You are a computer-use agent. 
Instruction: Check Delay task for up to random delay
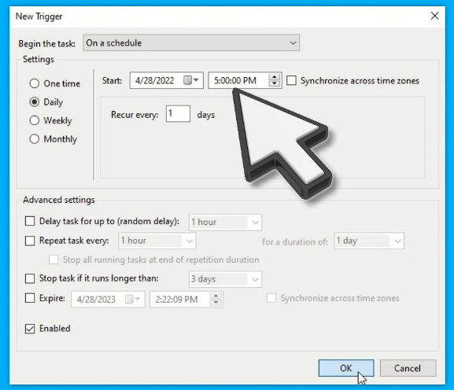click(x=30, y=221)
